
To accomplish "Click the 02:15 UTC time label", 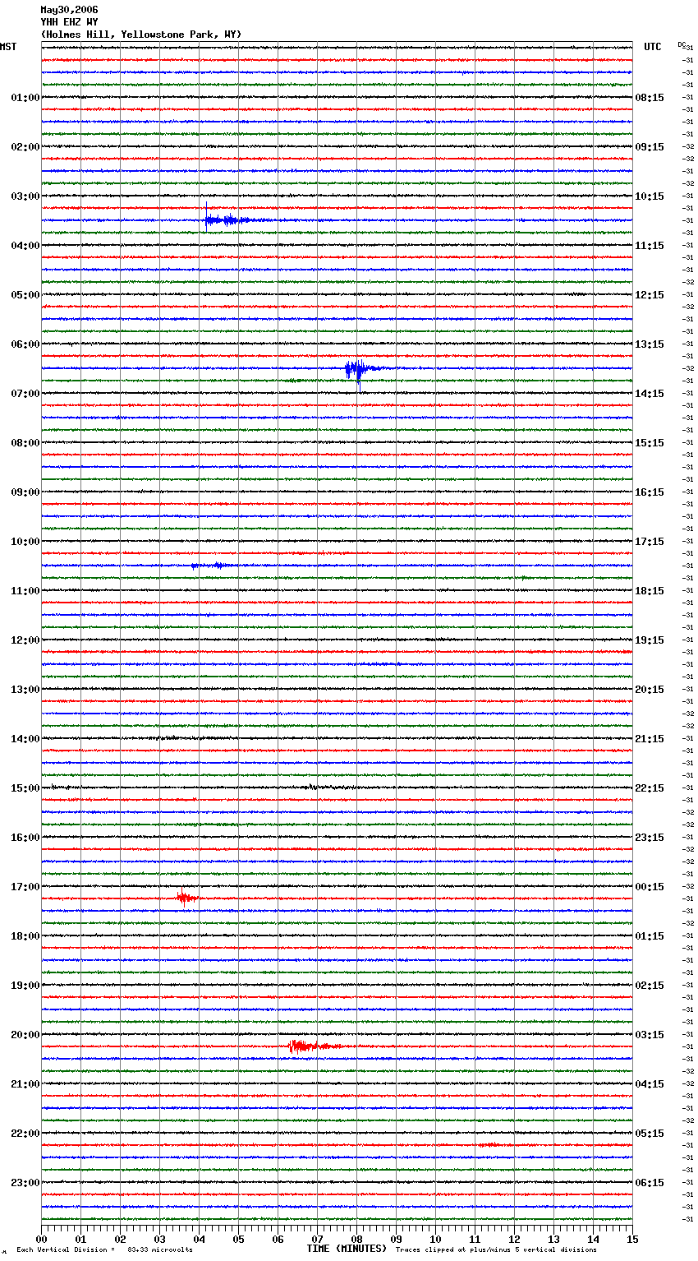I will coord(650,986).
